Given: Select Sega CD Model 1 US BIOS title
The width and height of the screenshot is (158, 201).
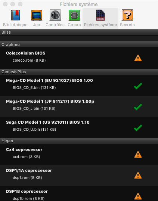Looking at the screenshot, I should coord(48,122).
